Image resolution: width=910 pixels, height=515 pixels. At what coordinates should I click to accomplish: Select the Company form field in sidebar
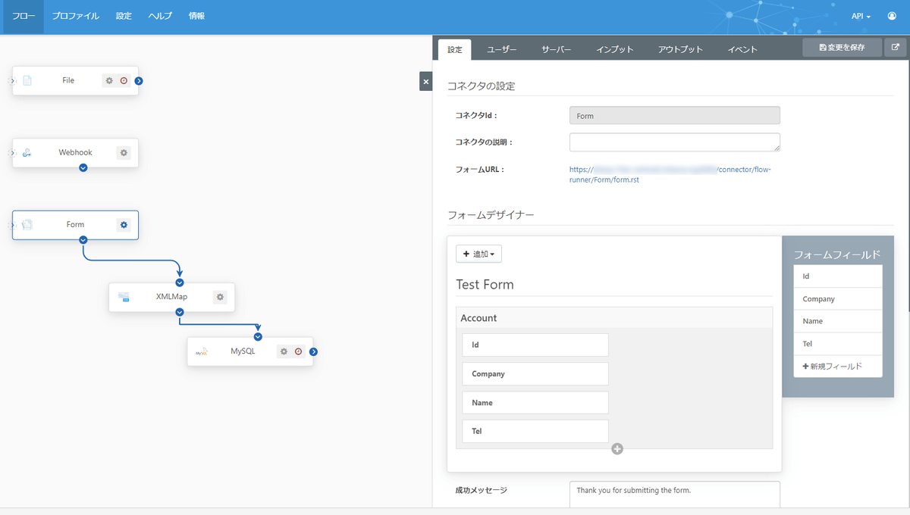838,298
